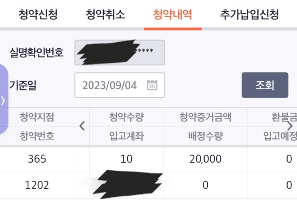Image resolution: width=297 pixels, height=207 pixels.
Task: Click the 청약번호 column header
Action: tap(37, 136)
